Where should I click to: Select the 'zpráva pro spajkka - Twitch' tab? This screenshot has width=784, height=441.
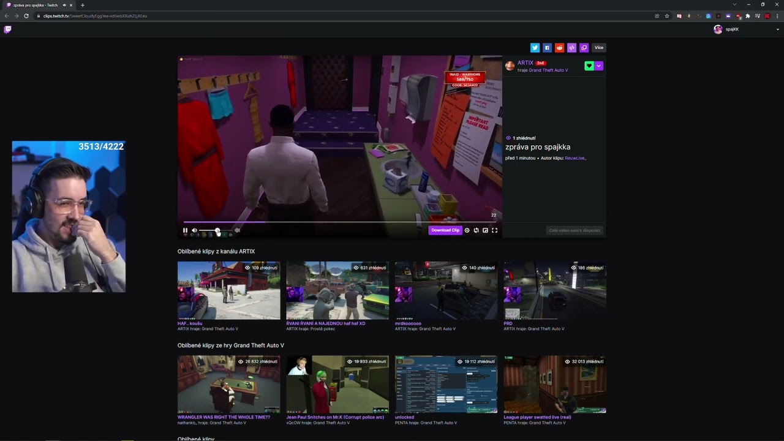coord(40,5)
